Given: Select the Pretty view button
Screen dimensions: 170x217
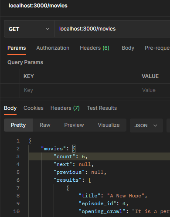Looking at the screenshot, I should coord(18,125).
